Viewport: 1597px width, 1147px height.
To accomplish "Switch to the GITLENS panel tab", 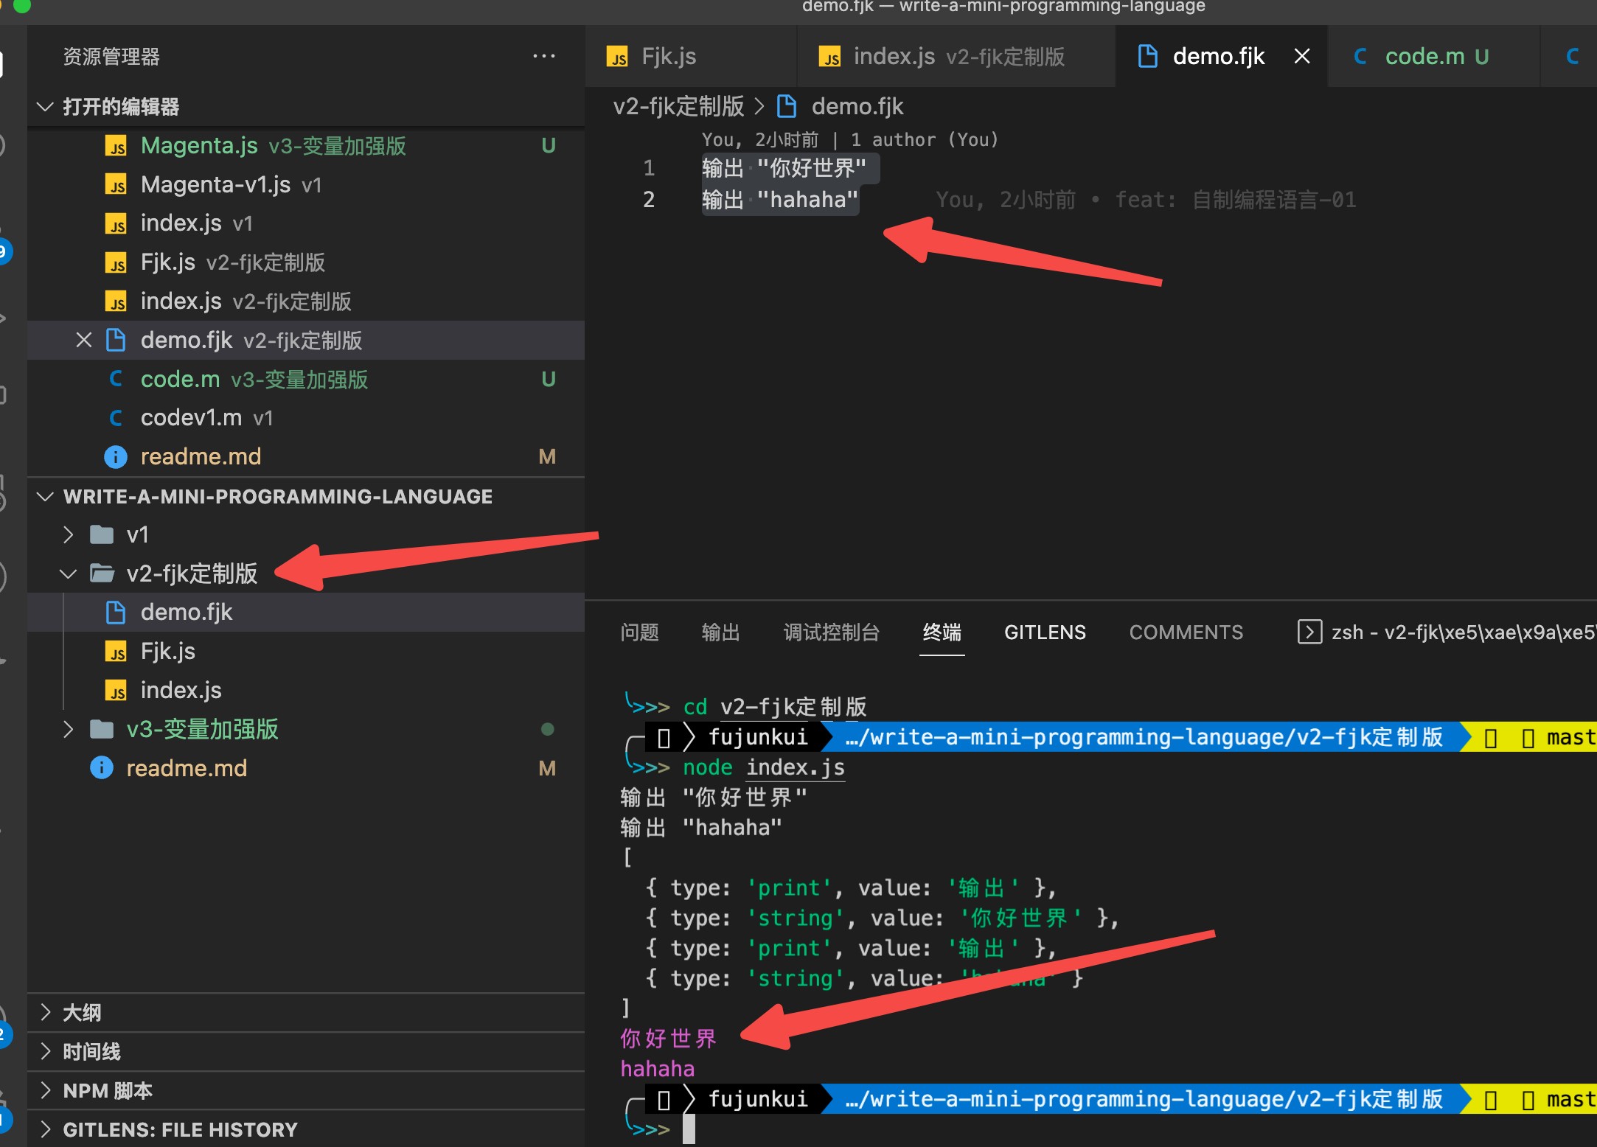I will (x=1044, y=632).
